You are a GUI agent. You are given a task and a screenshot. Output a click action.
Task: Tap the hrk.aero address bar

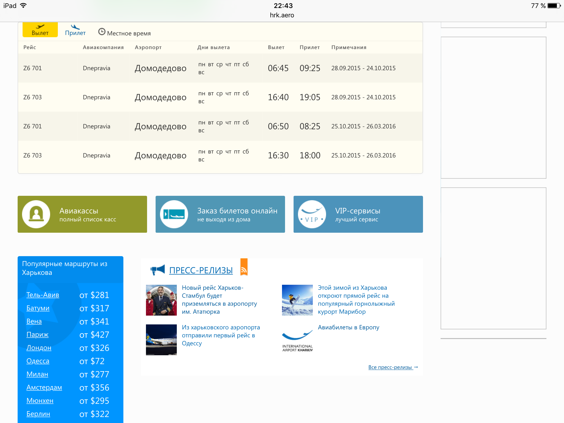tap(282, 15)
